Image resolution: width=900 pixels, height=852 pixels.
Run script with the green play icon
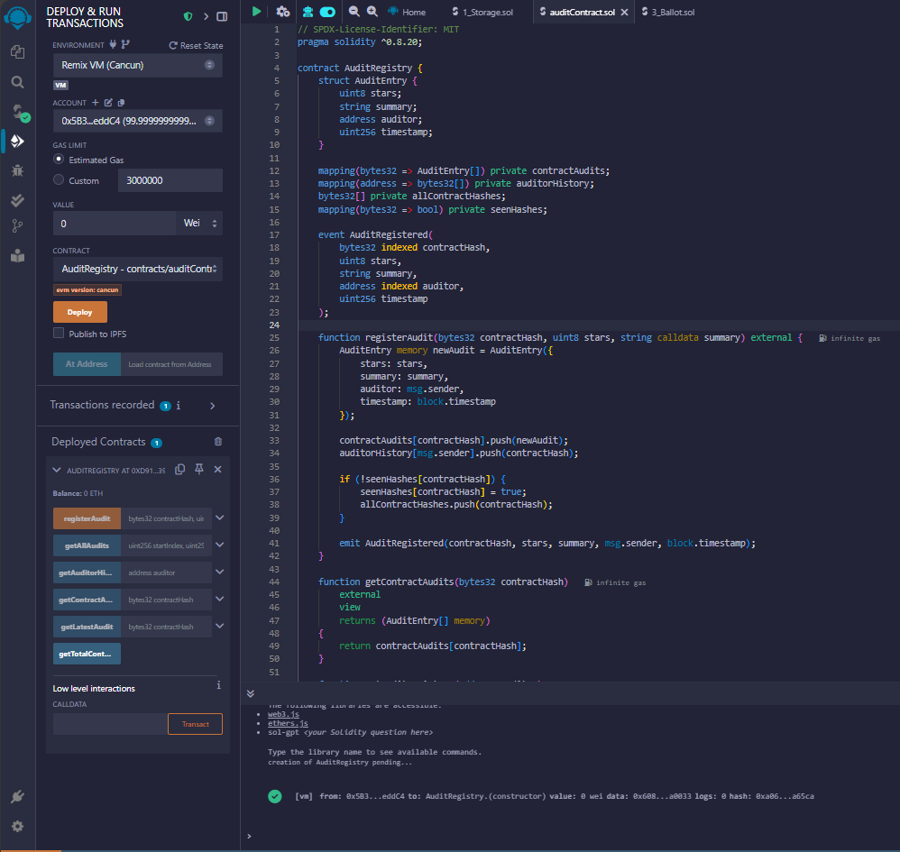[257, 12]
